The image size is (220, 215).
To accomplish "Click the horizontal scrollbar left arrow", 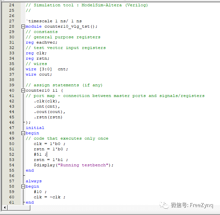I will click(5, 208).
